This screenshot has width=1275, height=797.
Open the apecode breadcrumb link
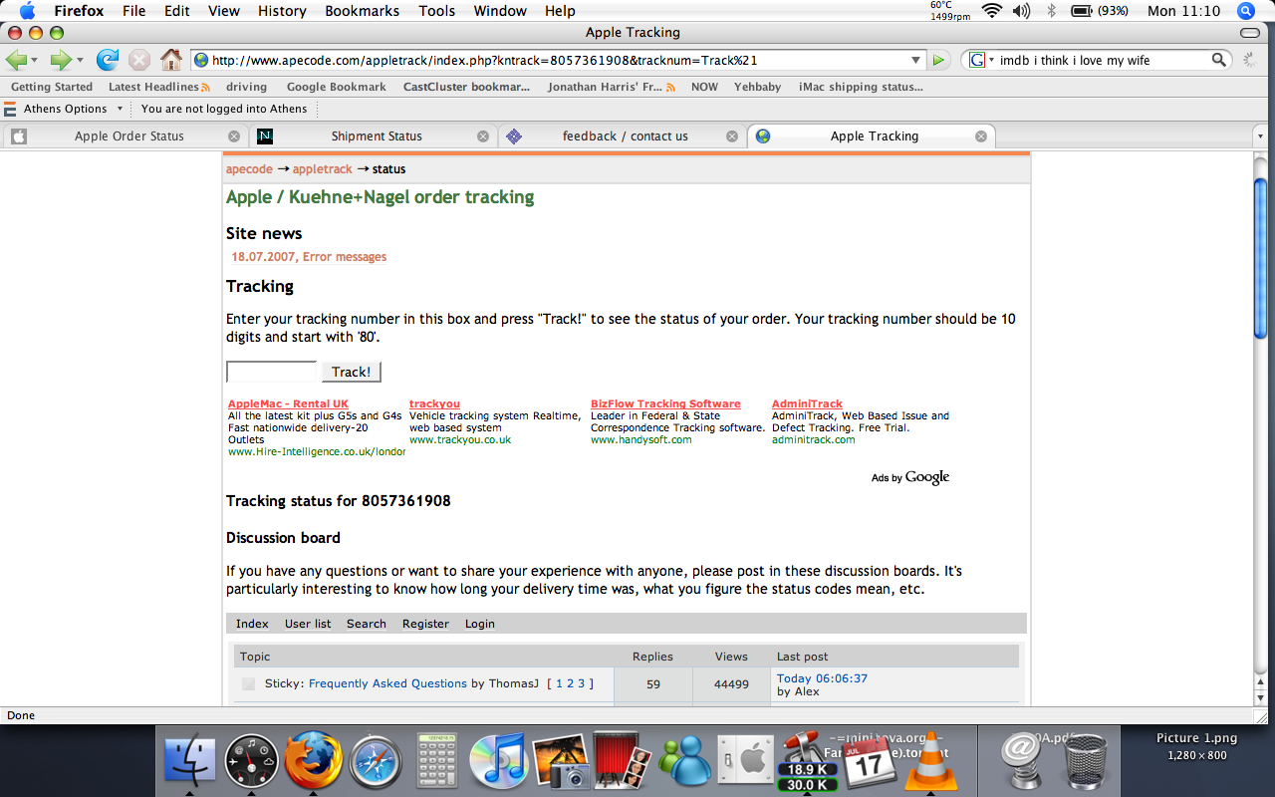tap(249, 169)
